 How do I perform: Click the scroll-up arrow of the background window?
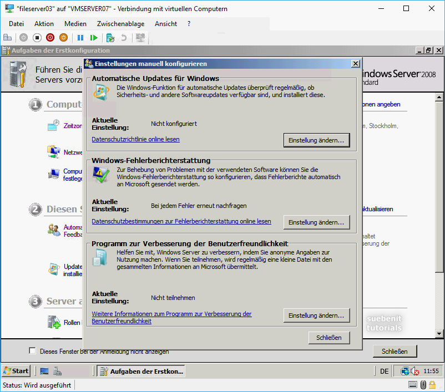pyautogui.click(x=439, y=97)
